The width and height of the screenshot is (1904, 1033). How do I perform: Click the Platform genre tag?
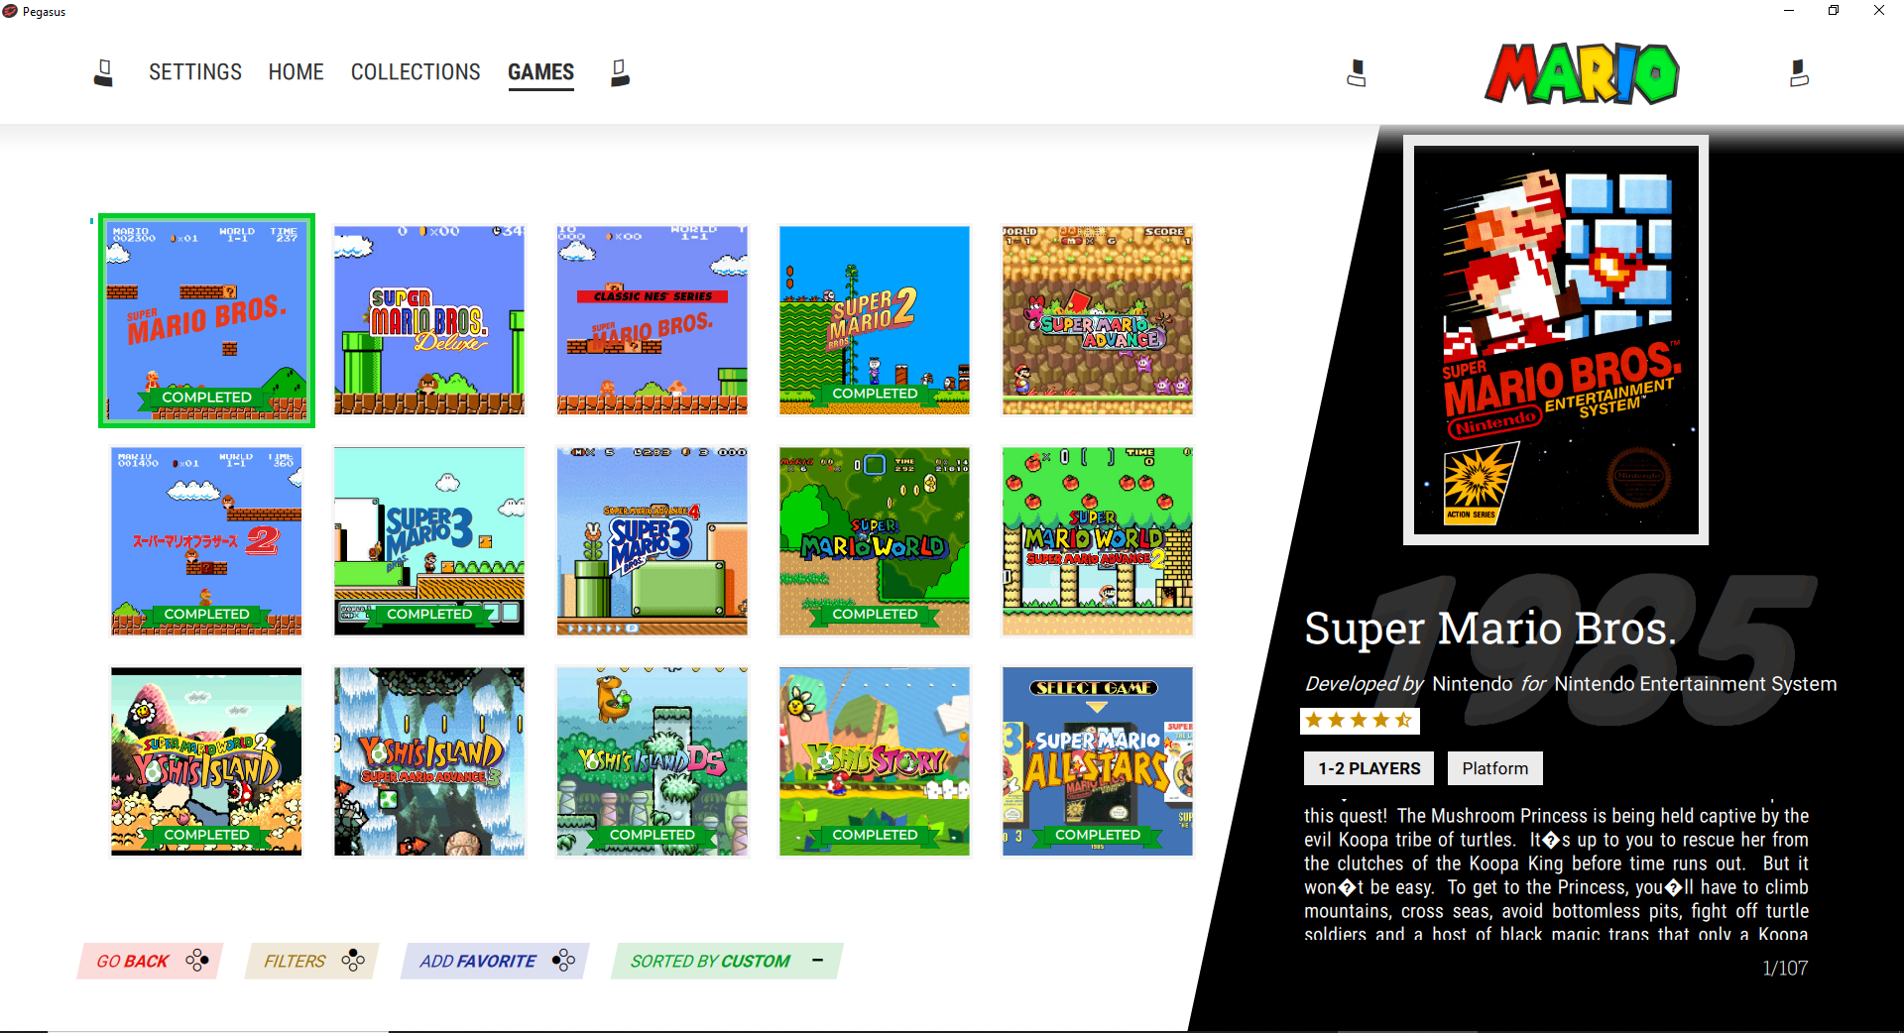point(1494,768)
